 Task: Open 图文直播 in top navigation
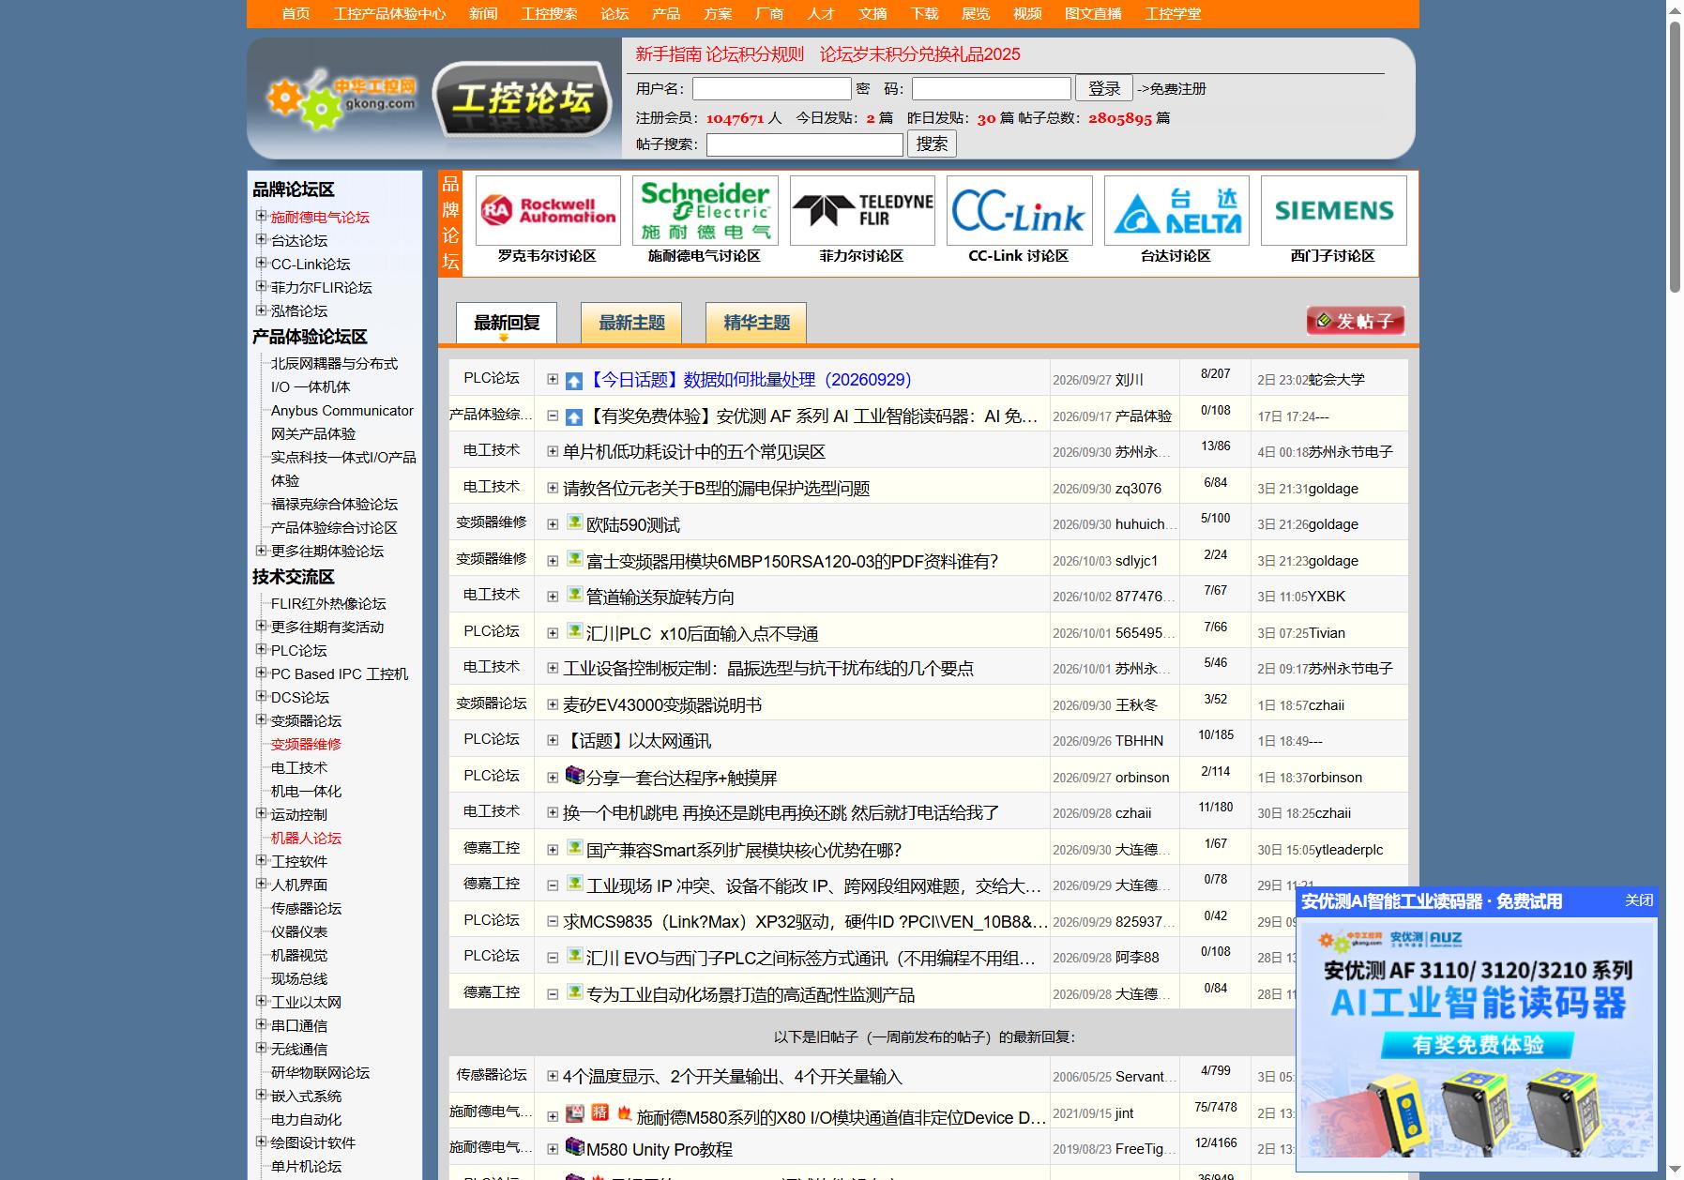click(1093, 14)
